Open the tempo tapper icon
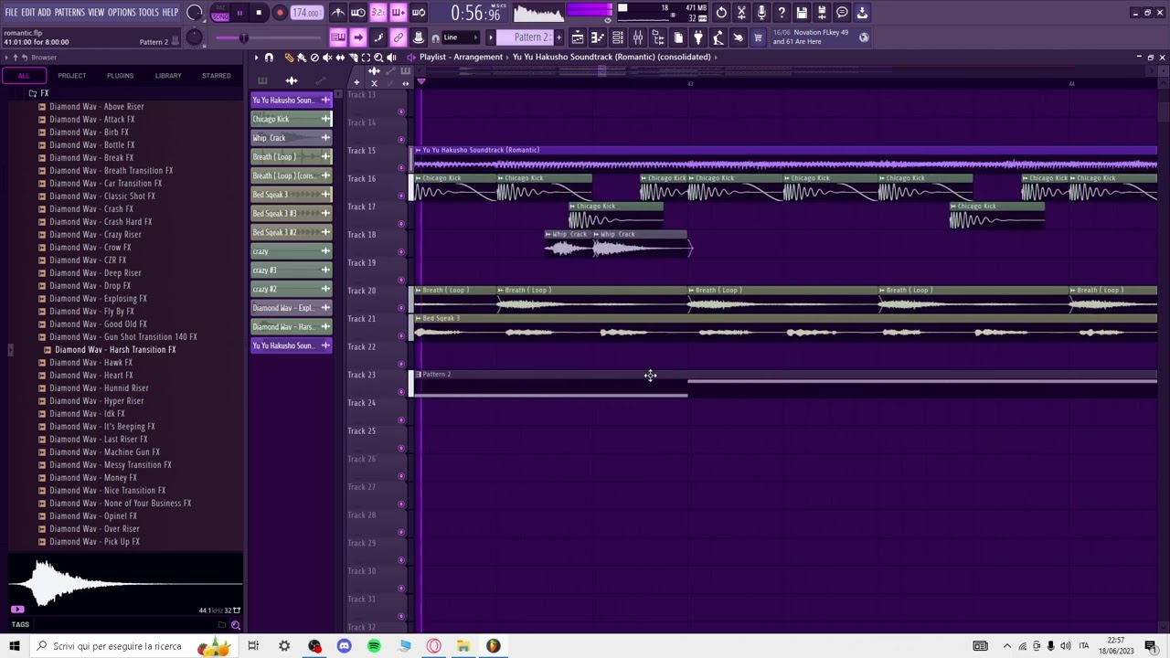The height and width of the screenshot is (658, 1170). pos(718,37)
